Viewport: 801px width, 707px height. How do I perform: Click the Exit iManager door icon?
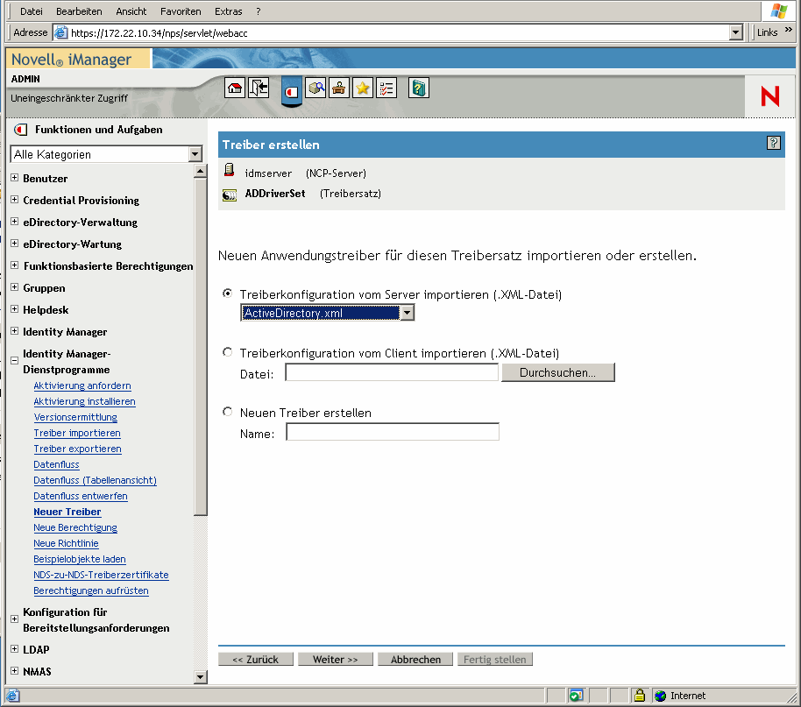(257, 88)
